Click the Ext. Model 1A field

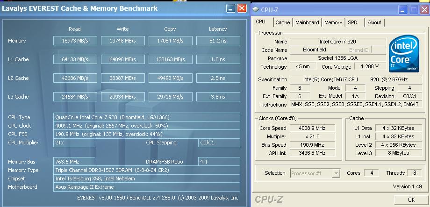tap(355, 96)
